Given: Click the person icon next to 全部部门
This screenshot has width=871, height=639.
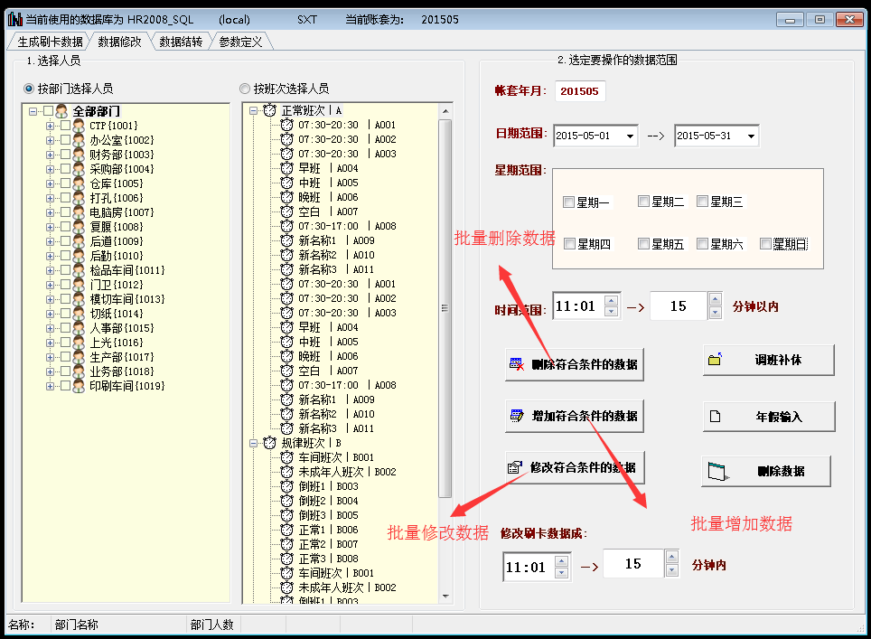Looking at the screenshot, I should tap(61, 110).
